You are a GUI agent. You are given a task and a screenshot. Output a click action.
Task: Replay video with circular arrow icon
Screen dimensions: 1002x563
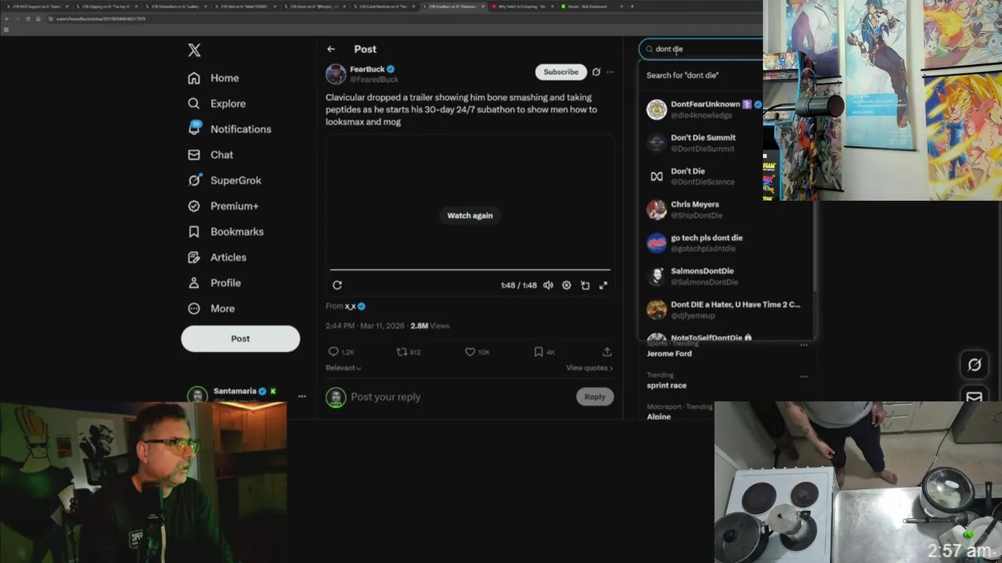tap(337, 285)
